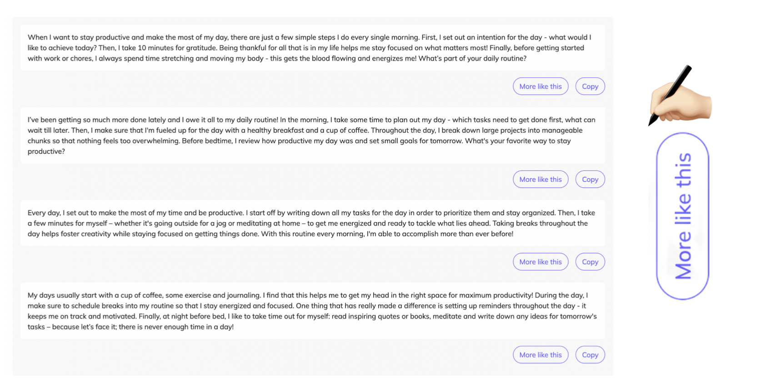Request more like the 'Every day, I set out' result
The height and width of the screenshot is (390, 771).
(541, 262)
